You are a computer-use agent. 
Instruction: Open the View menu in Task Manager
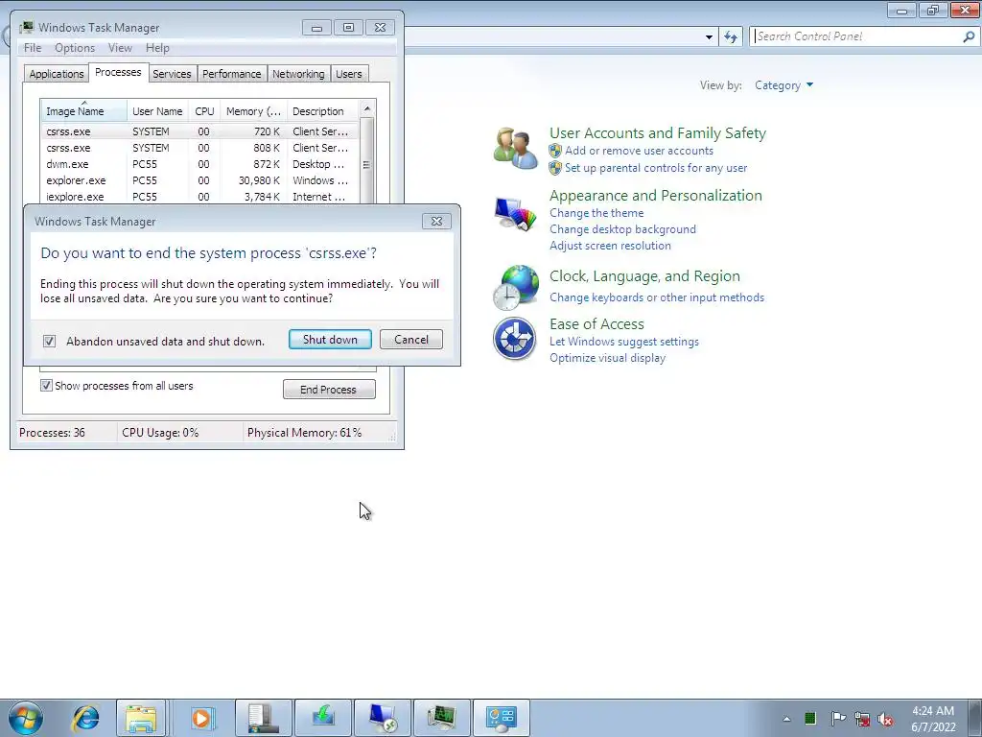[x=120, y=48]
